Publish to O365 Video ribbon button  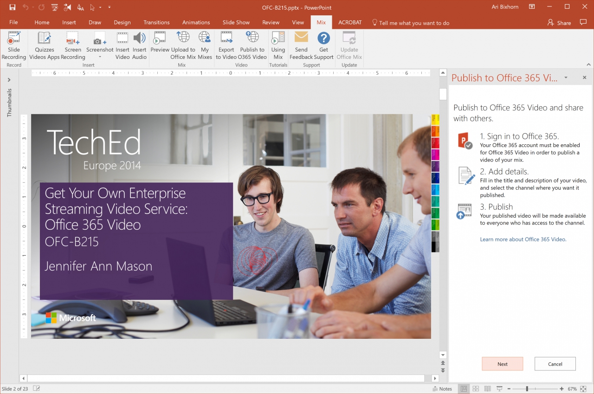(x=252, y=46)
